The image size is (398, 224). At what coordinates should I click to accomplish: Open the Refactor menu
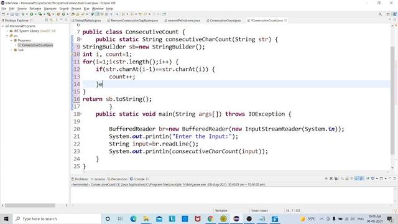(35, 9)
